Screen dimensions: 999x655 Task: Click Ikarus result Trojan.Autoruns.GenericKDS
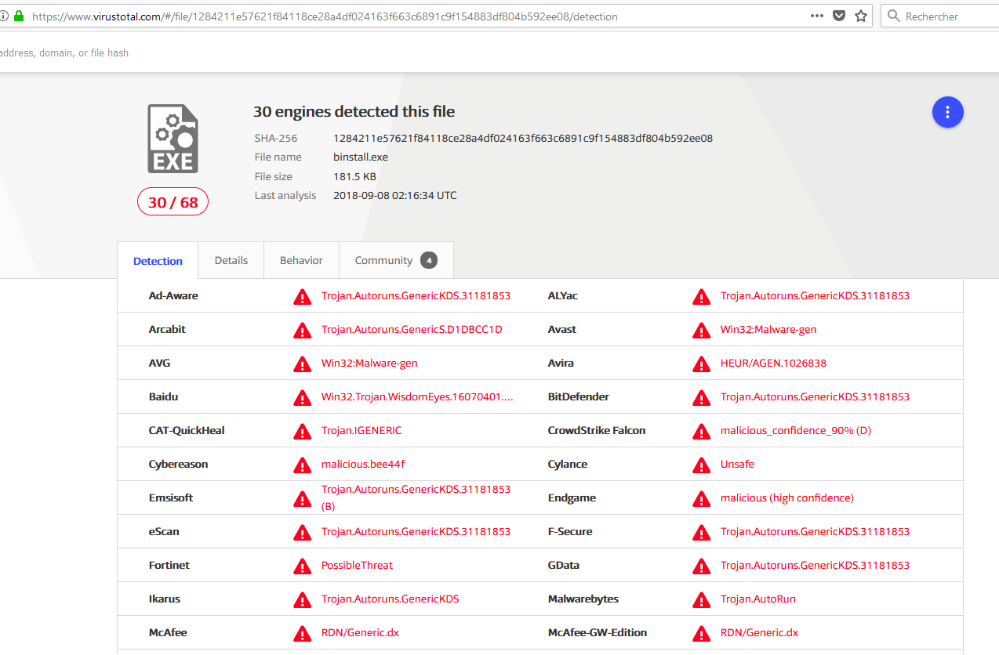[x=391, y=599]
